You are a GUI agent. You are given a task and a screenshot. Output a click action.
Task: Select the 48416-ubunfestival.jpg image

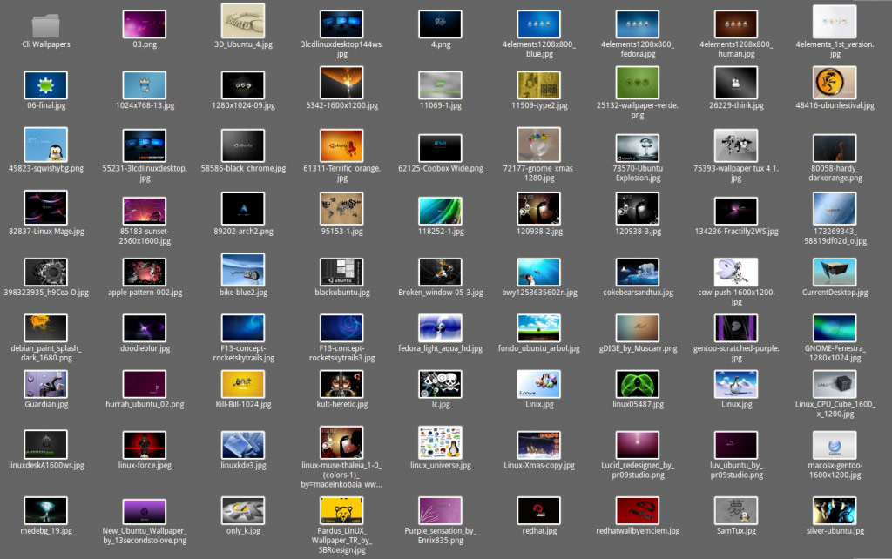click(x=834, y=84)
